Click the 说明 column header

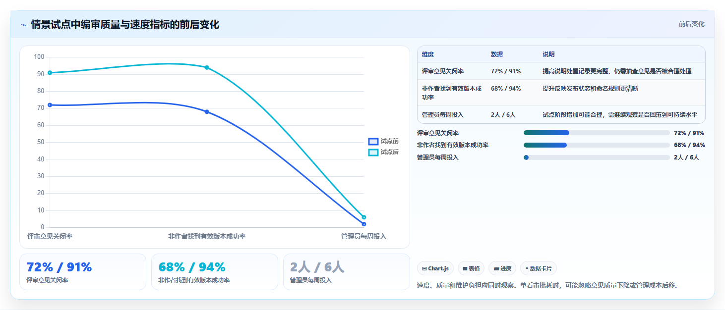click(548, 54)
